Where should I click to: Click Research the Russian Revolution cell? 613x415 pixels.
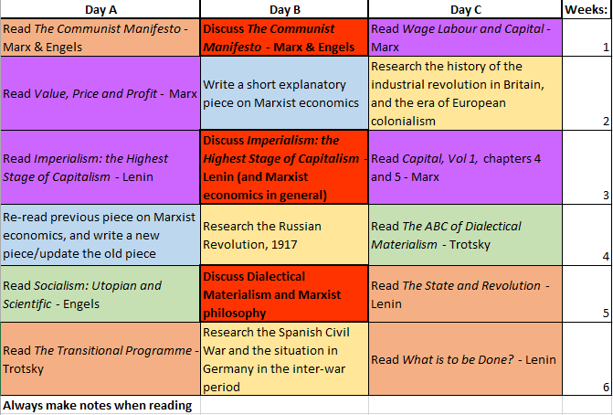[x=284, y=236]
